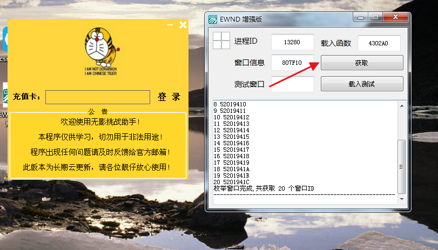Click the 登录 button in the yellow window
The image size is (438, 250).
click(169, 97)
